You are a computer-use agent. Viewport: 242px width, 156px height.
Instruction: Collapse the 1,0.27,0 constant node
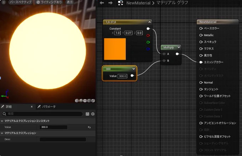coord(149,22)
